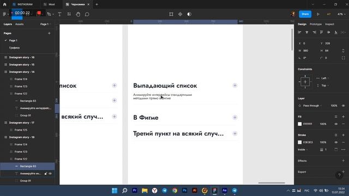Viewport: 349px width, 196px height.
Task: Open stroke position Inside dropdown
Action: [303, 150]
